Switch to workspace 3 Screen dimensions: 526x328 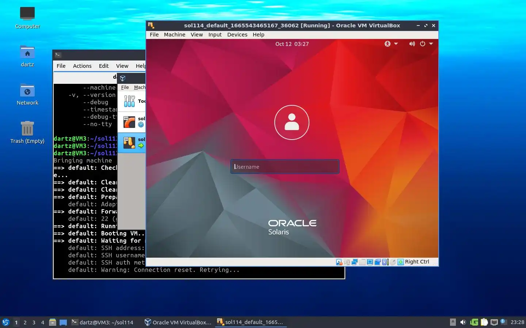[34, 322]
